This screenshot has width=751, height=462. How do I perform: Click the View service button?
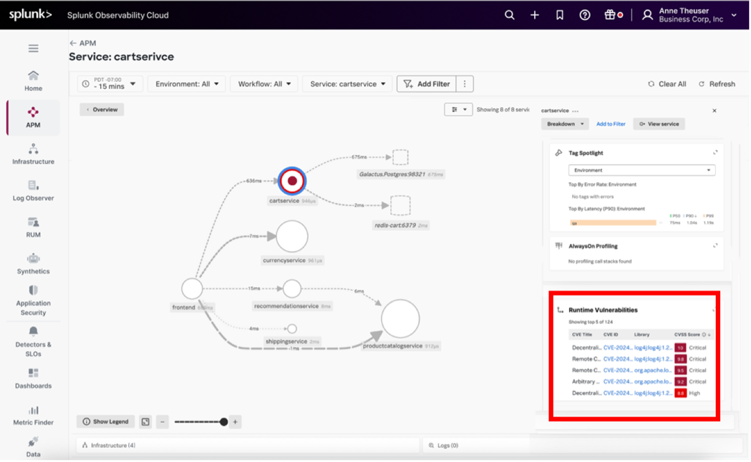click(659, 124)
